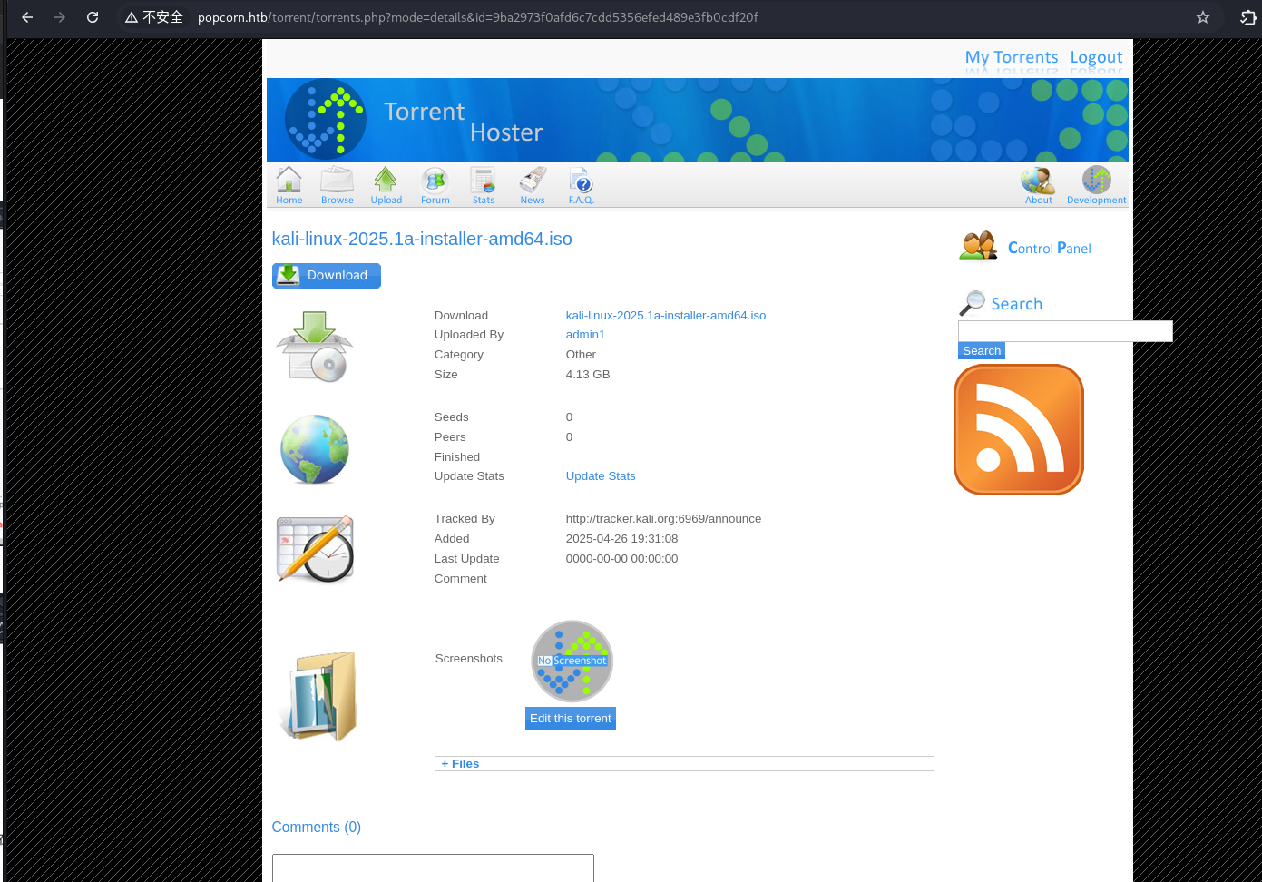Click the browser address bar URL
This screenshot has width=1262, height=882.
(x=478, y=17)
